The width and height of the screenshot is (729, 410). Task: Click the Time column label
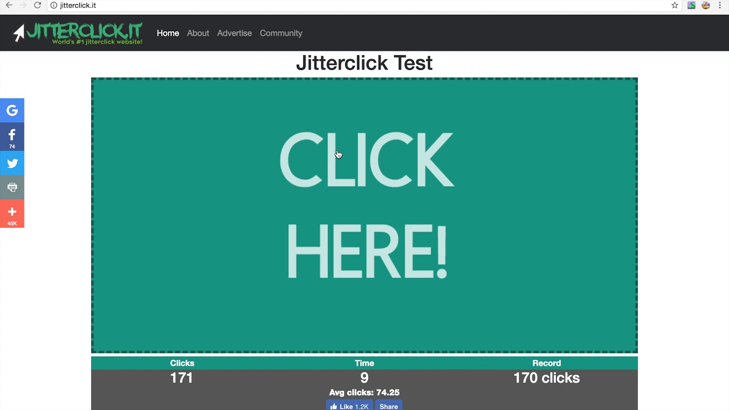[x=364, y=363]
